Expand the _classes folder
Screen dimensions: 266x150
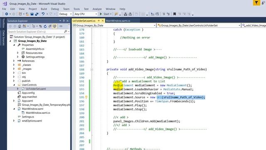(x=14, y=65)
